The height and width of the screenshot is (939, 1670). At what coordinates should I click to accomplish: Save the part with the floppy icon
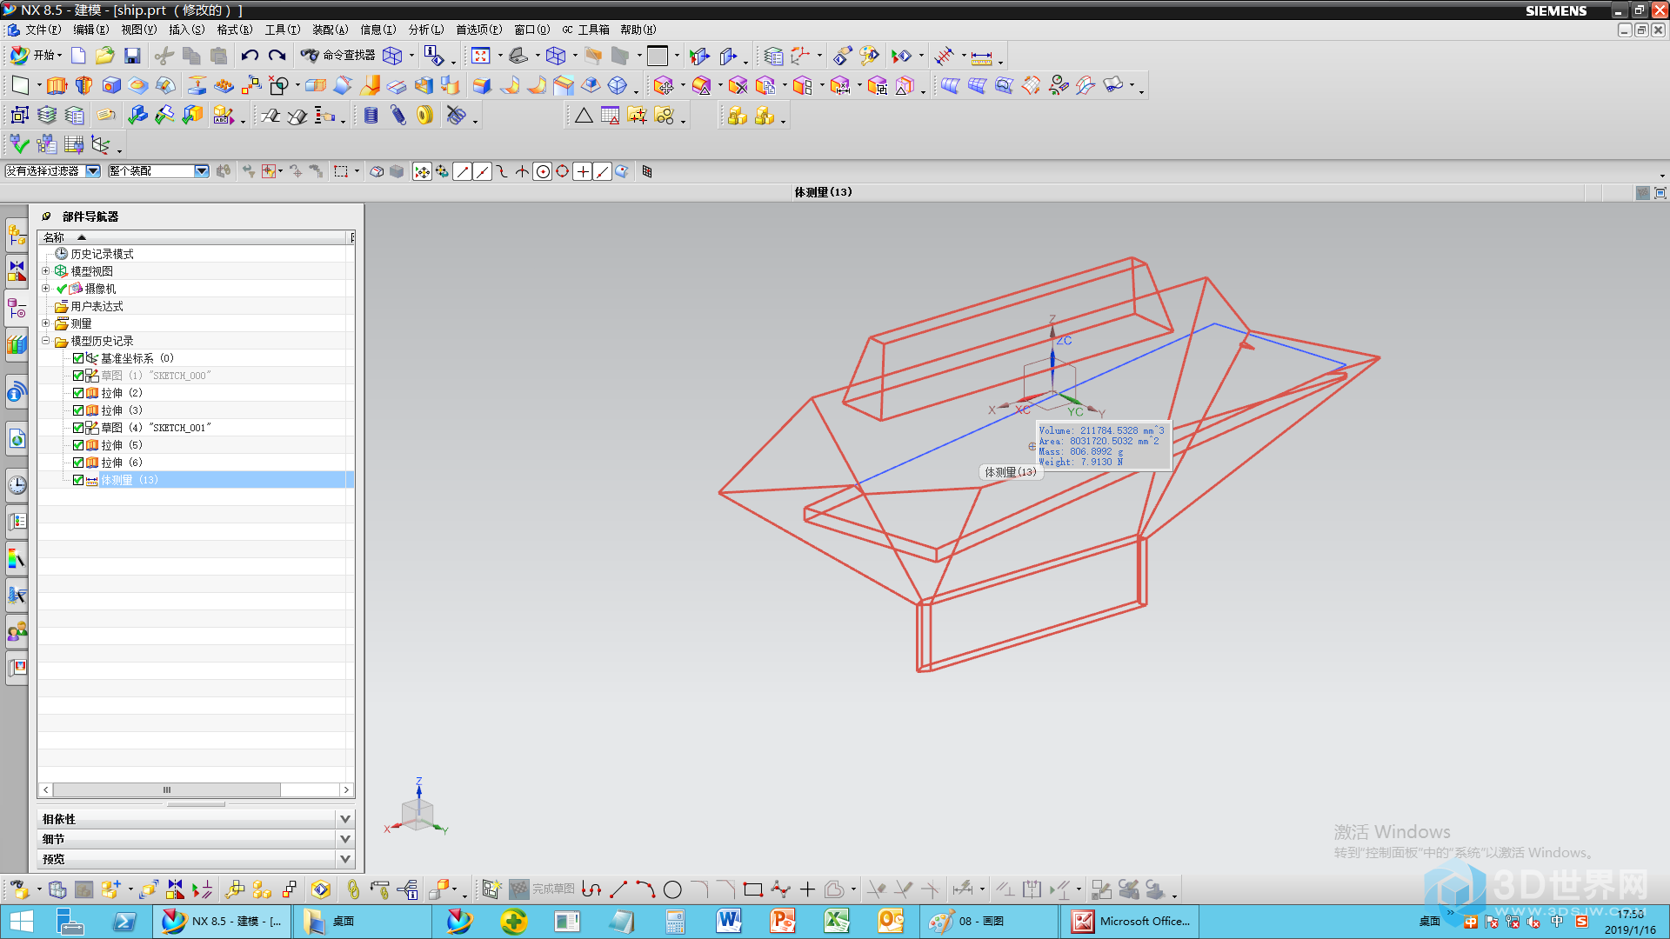point(132,56)
